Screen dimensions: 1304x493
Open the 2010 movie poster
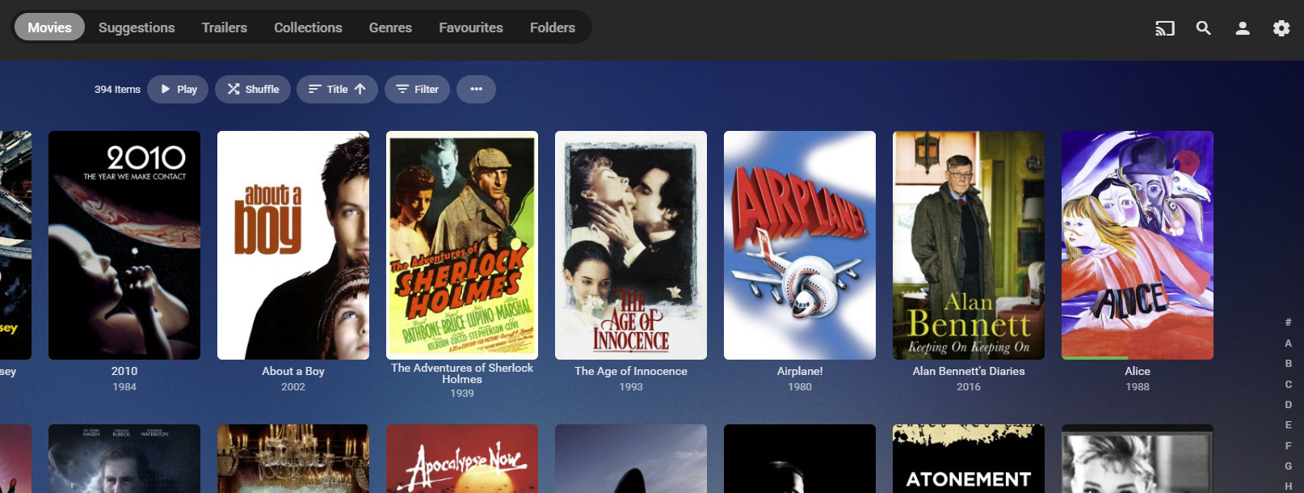tap(124, 245)
